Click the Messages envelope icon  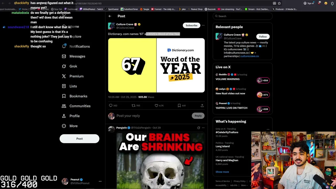click(64, 56)
